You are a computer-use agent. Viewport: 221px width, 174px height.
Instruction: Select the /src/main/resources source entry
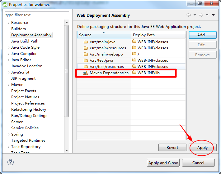coord(108,48)
